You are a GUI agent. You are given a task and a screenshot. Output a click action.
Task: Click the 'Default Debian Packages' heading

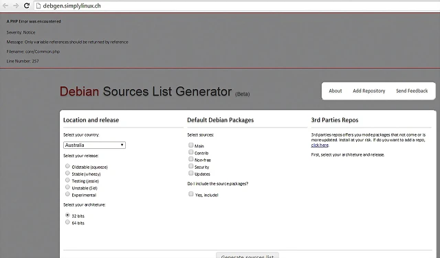point(220,120)
